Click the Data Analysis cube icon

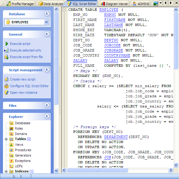coord(41,4)
